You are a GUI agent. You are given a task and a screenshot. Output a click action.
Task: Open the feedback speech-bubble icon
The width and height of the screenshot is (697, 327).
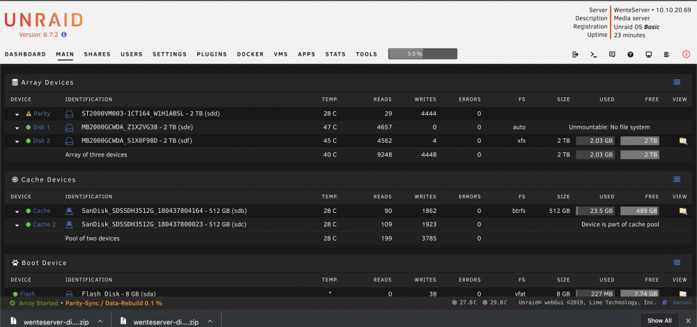point(612,54)
